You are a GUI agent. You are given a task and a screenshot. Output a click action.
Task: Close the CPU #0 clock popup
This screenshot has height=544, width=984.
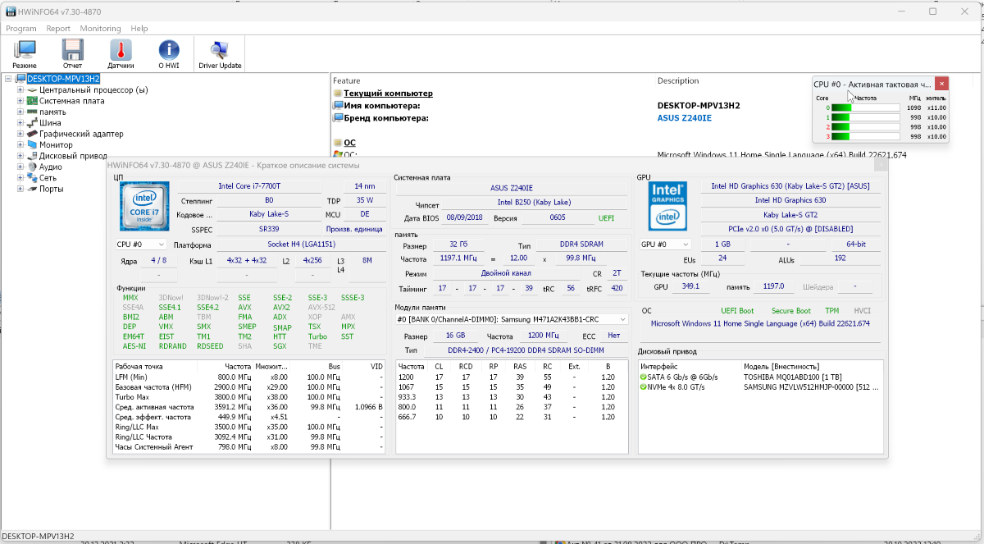(942, 84)
